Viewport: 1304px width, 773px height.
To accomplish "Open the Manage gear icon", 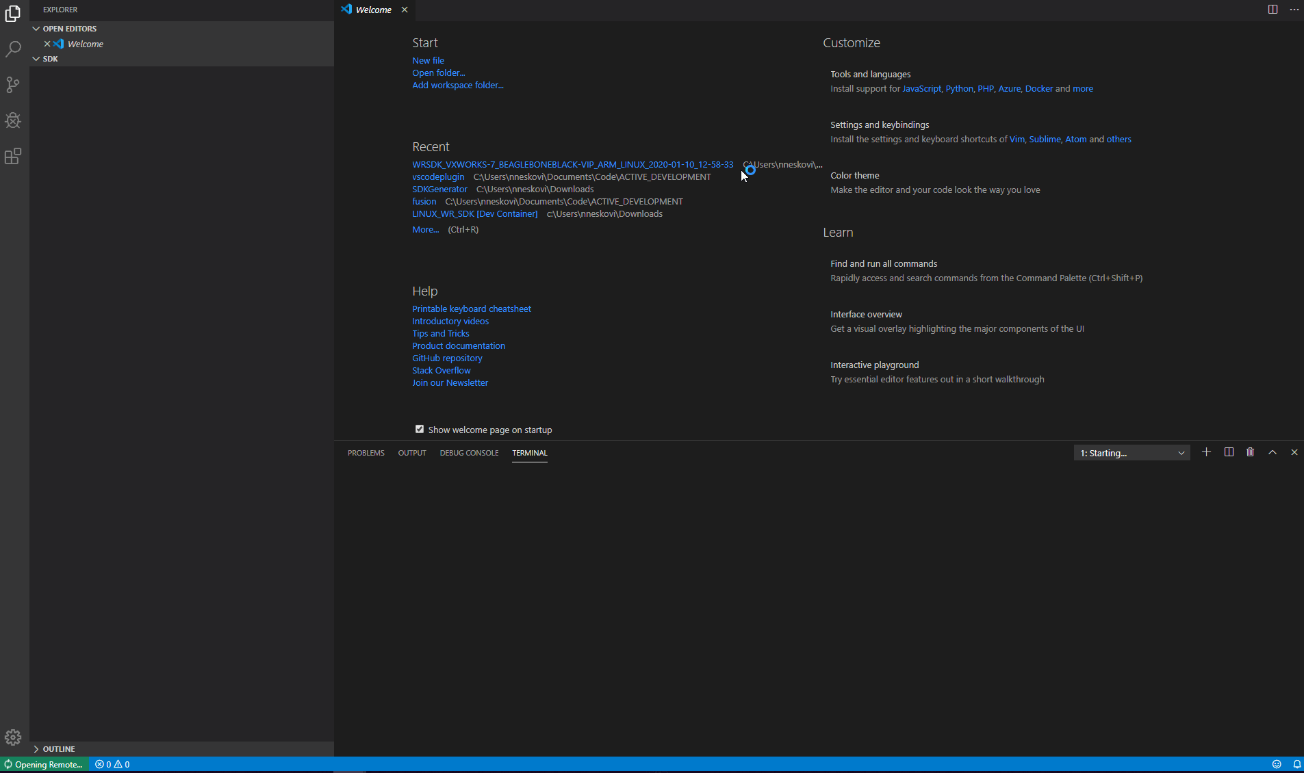I will (x=13, y=737).
